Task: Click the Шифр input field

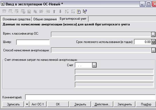Action: (x=33, y=42)
